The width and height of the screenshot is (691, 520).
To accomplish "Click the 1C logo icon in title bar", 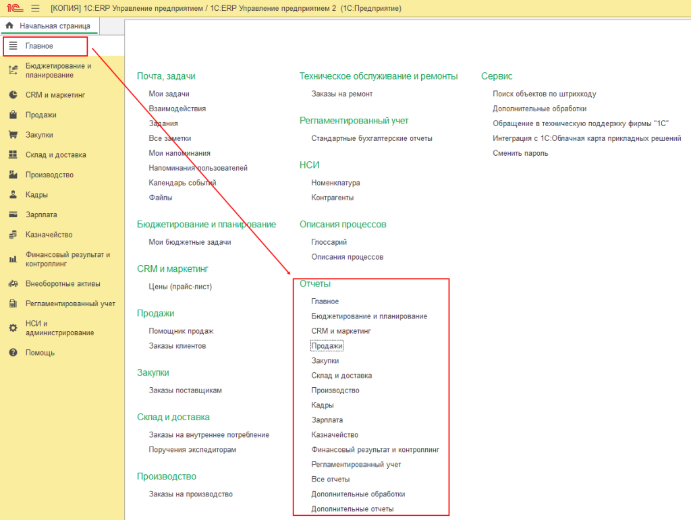I will tap(13, 8).
